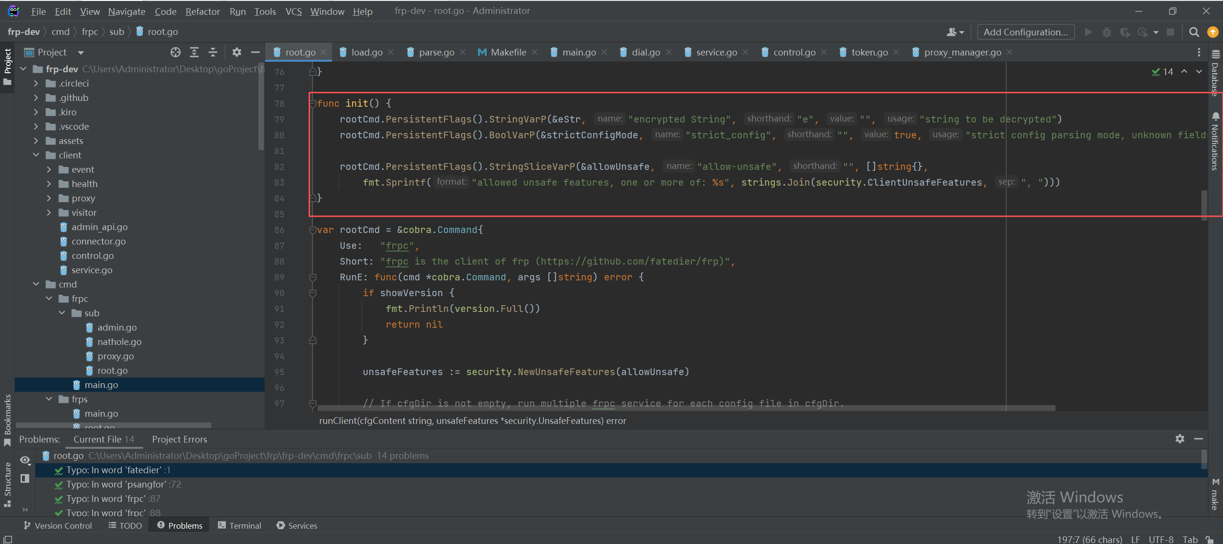Toggle the Problems panel eye view options
The image size is (1223, 544).
tap(25, 460)
